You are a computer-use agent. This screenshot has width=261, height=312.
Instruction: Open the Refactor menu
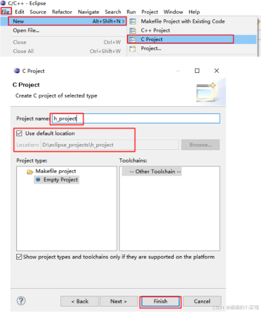[x=62, y=12]
